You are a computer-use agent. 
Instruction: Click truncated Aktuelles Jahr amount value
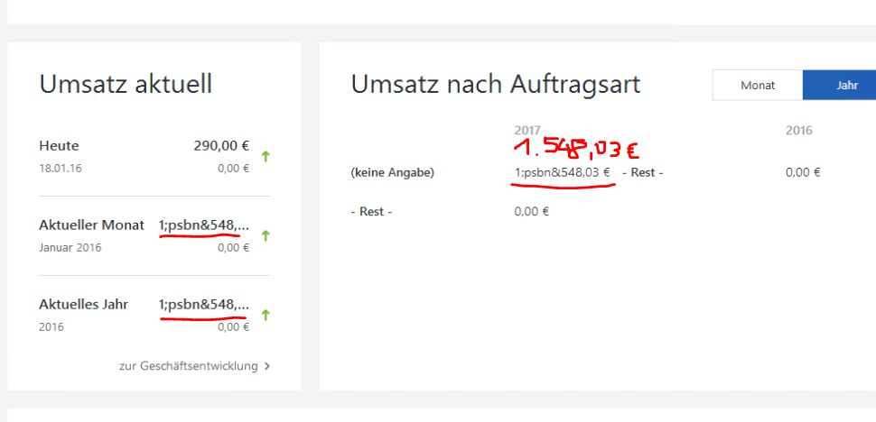pyautogui.click(x=204, y=305)
